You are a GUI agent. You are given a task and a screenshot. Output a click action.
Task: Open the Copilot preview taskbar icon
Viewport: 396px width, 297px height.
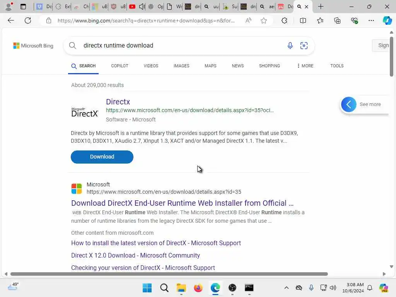click(384, 288)
